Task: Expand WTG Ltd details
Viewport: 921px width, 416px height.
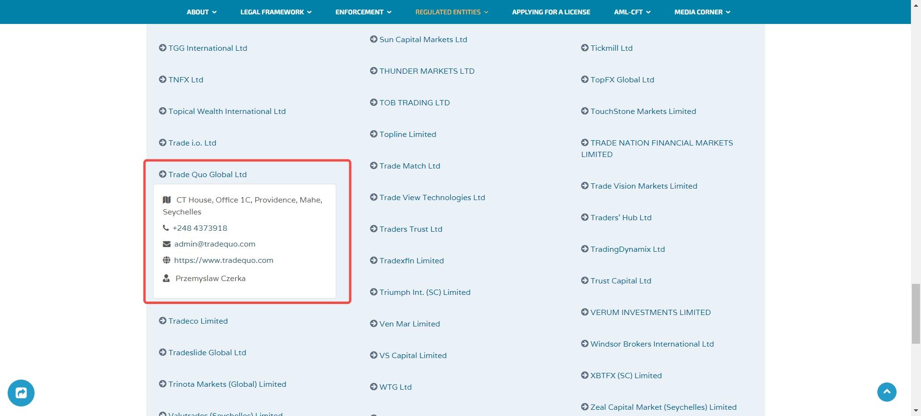Action: [x=390, y=387]
